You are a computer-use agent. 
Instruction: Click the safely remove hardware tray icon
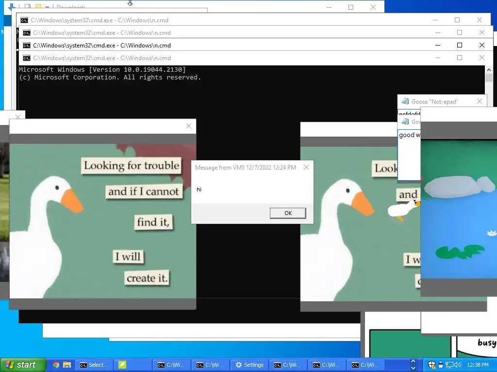(441, 365)
